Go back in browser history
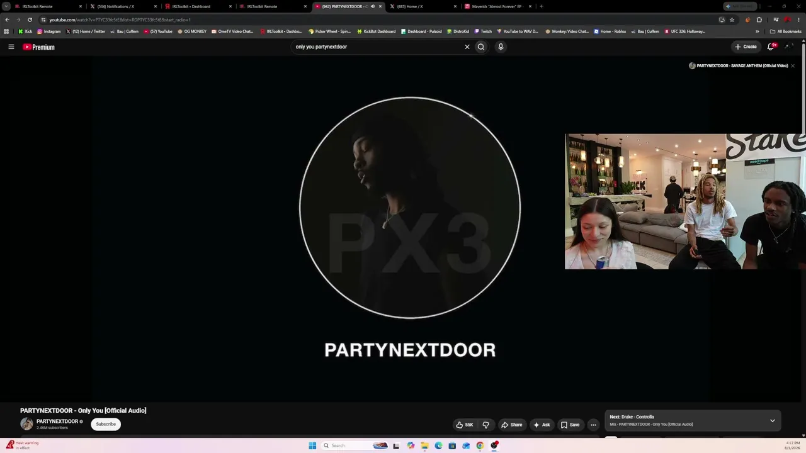This screenshot has width=806, height=453. [7, 20]
